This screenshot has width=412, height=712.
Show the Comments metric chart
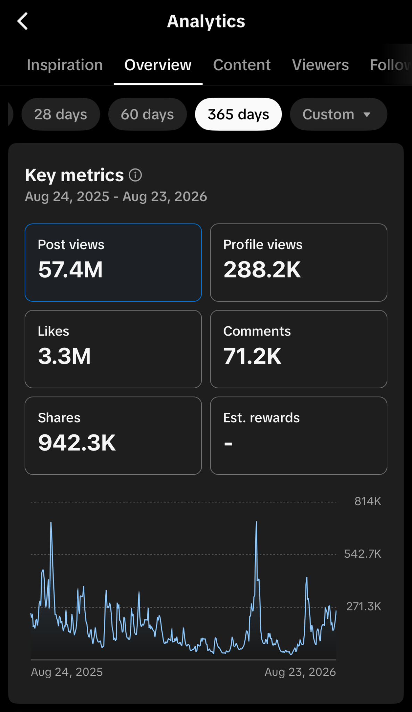[x=299, y=349]
